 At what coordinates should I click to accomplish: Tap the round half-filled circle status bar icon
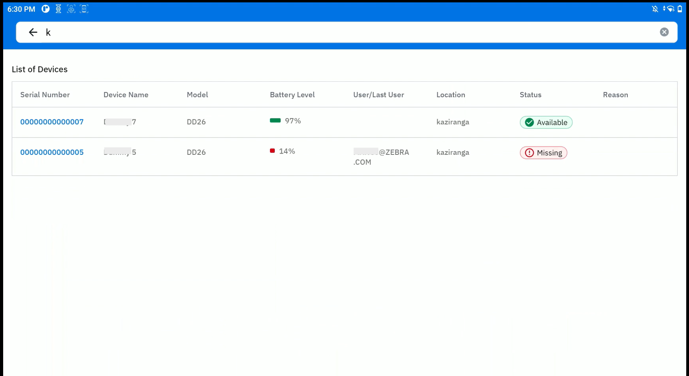46,9
